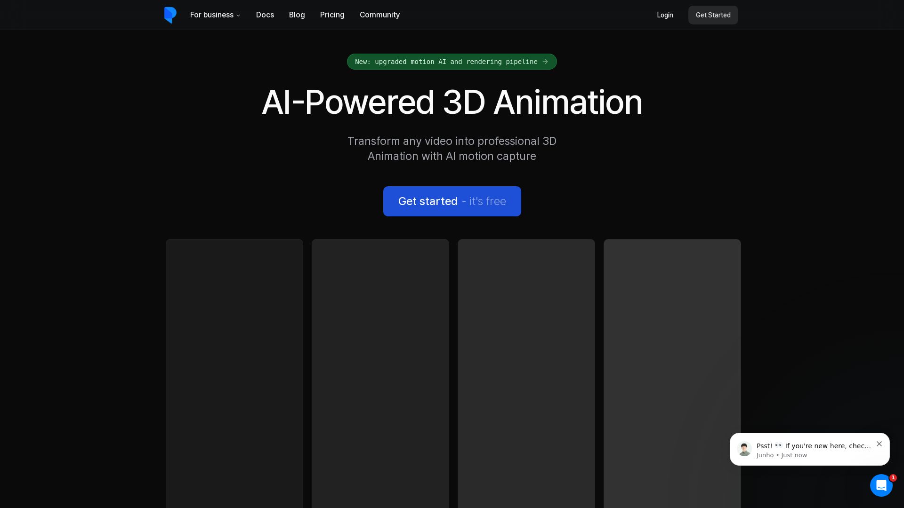The height and width of the screenshot is (508, 904).
Task: Click Junho's avatar in chat notification
Action: pyautogui.click(x=744, y=449)
